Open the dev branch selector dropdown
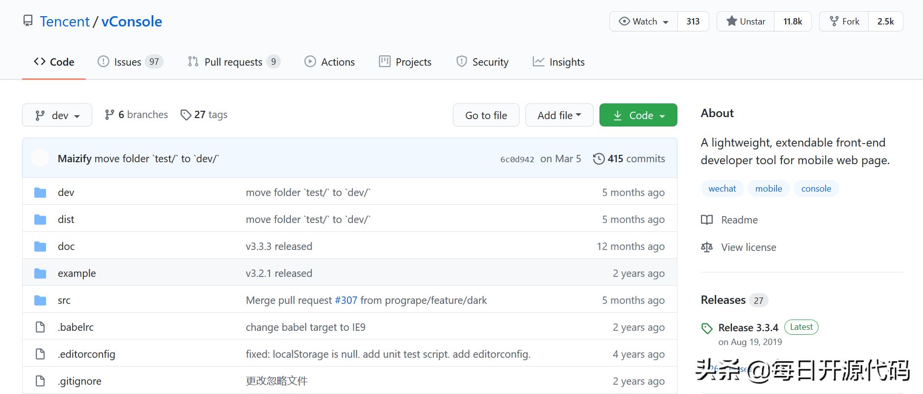923x394 pixels. tap(57, 115)
